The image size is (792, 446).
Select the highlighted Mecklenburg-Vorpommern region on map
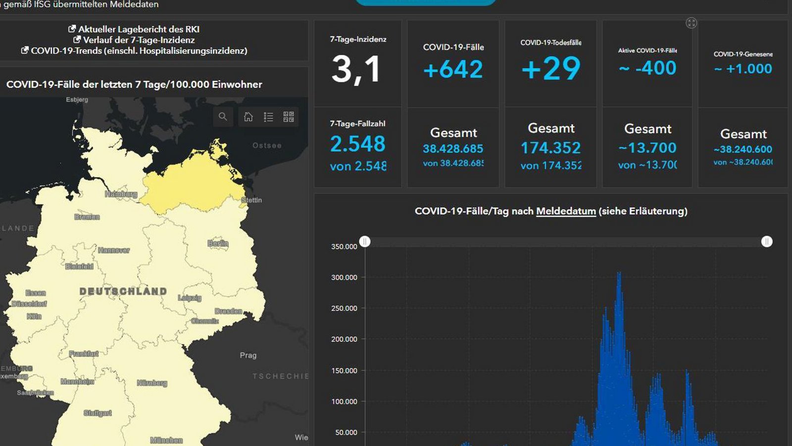[x=196, y=183]
